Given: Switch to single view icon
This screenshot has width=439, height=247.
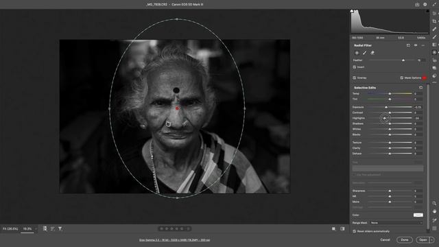Looking at the screenshot, I should 333,228.
